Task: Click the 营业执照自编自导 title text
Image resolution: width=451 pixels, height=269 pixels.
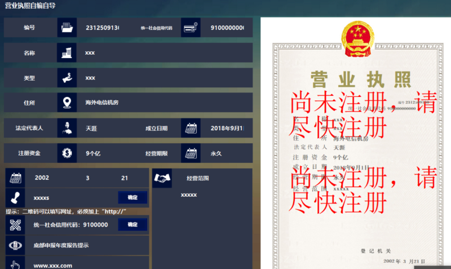Action: (x=30, y=6)
